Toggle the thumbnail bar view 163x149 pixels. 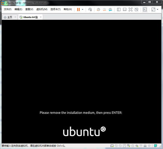pyautogui.click(x=124, y=10)
